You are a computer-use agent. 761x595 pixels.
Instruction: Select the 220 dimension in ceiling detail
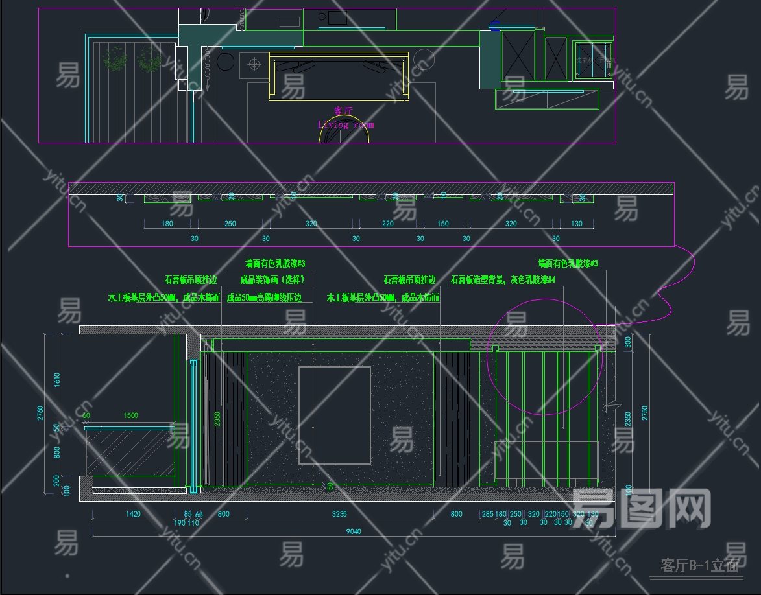click(388, 224)
